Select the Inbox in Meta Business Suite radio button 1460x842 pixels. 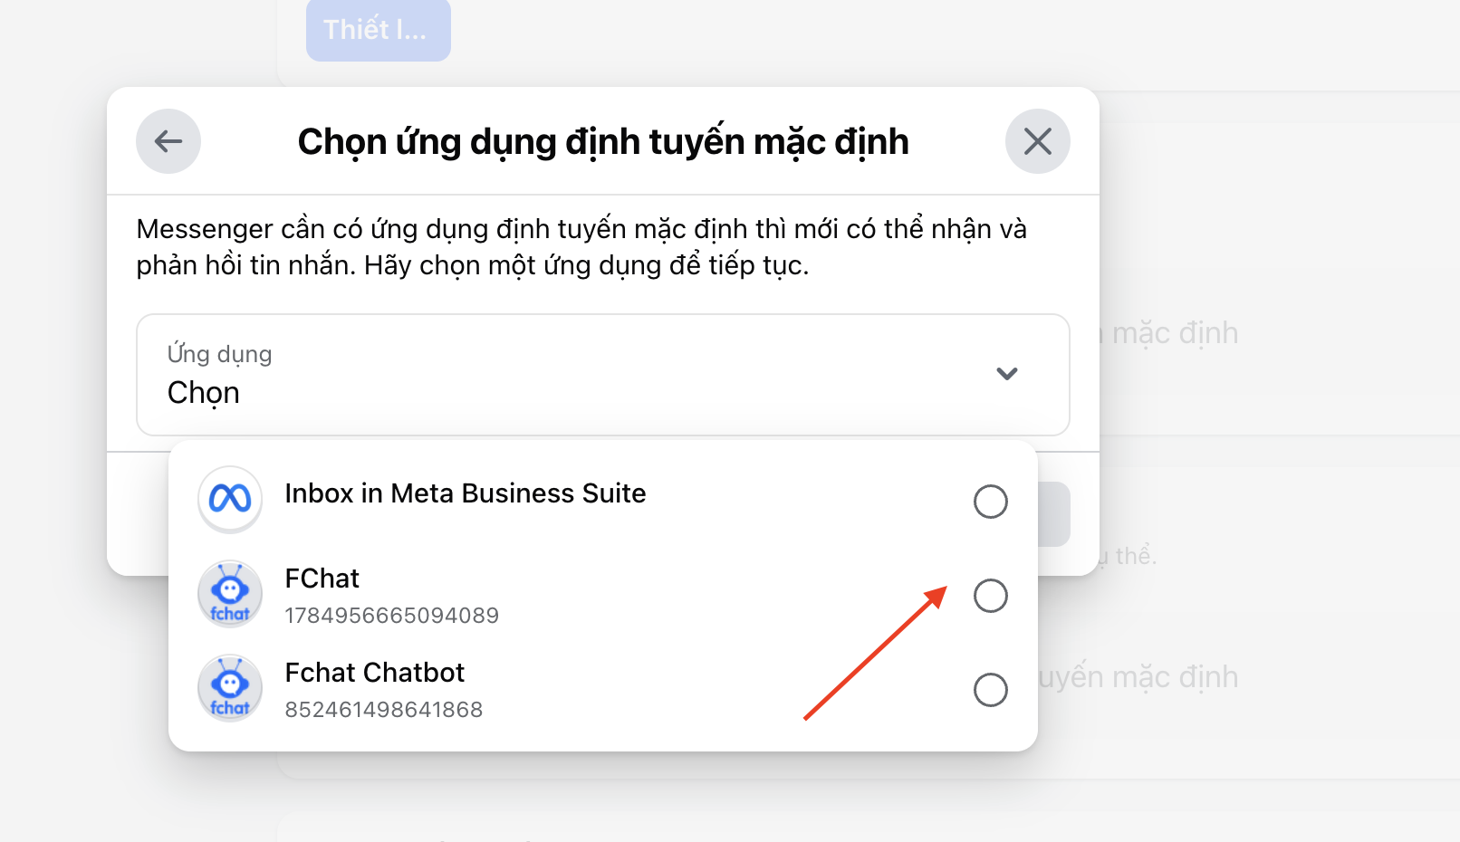990,502
